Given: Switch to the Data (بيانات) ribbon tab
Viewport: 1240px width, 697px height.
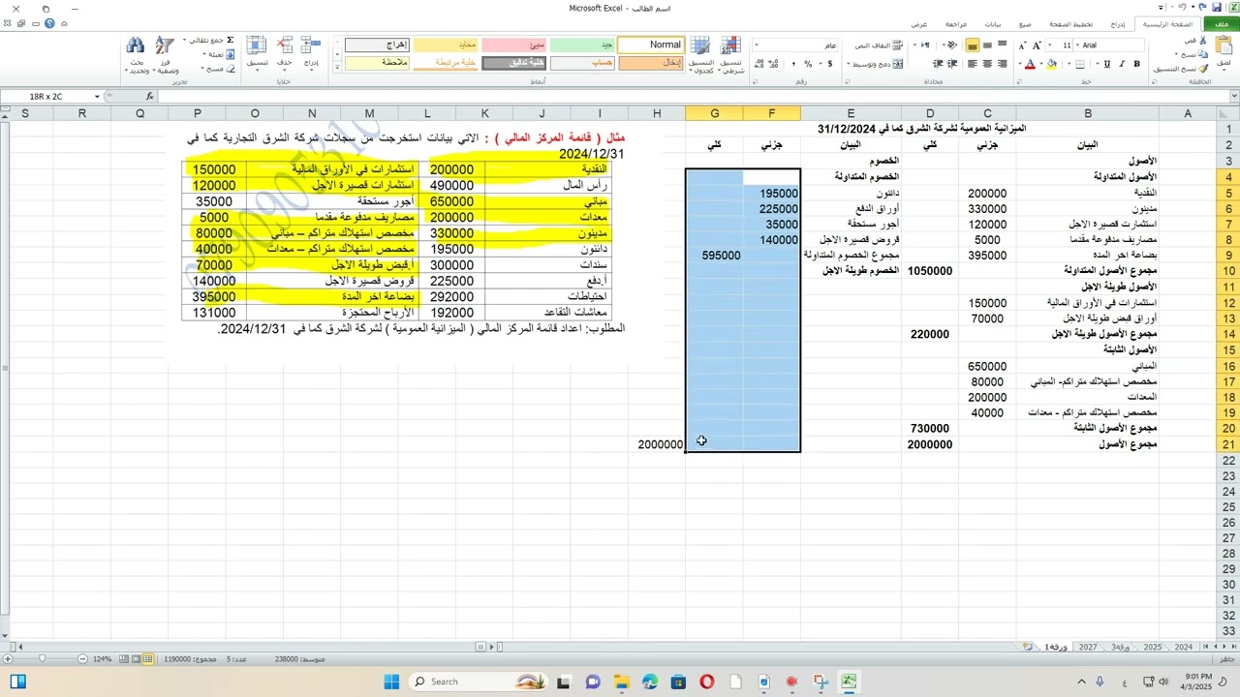Looking at the screenshot, I should pyautogui.click(x=992, y=23).
